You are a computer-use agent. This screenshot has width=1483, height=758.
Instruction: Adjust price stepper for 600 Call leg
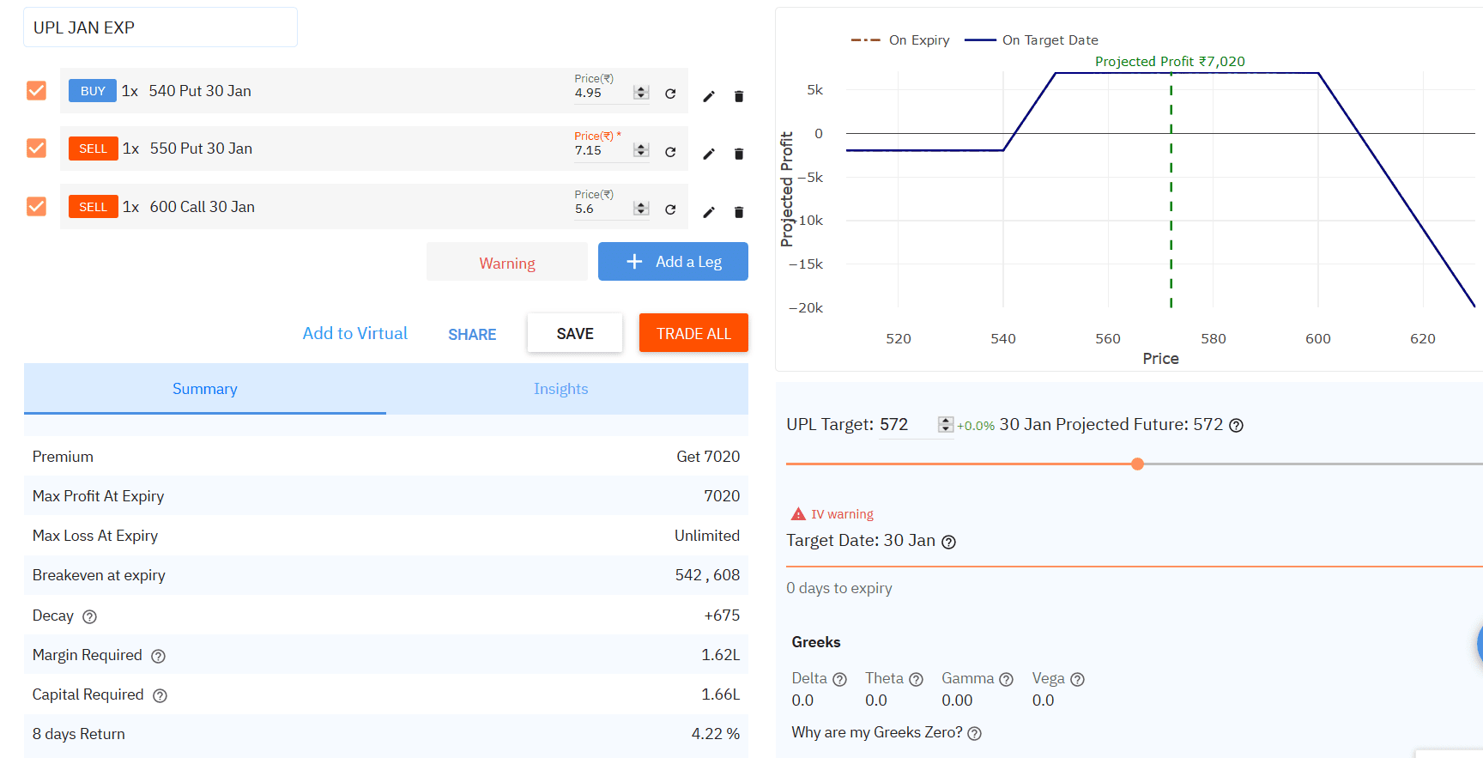(641, 209)
